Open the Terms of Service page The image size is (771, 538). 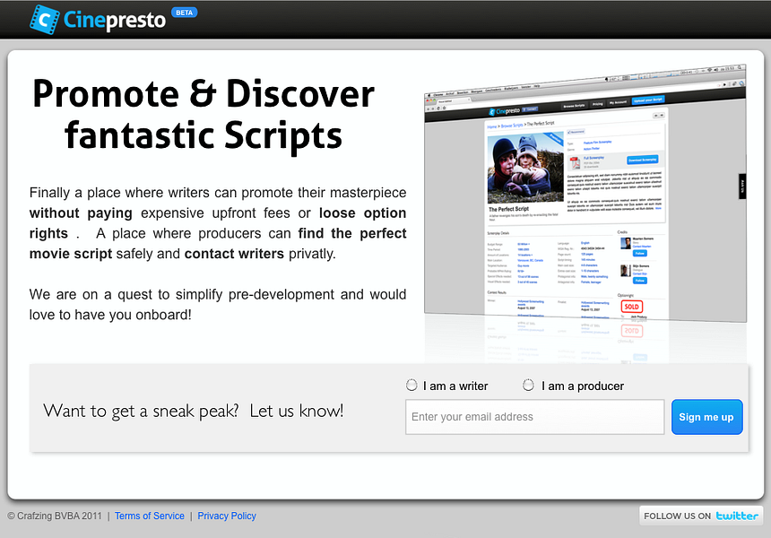(x=149, y=516)
